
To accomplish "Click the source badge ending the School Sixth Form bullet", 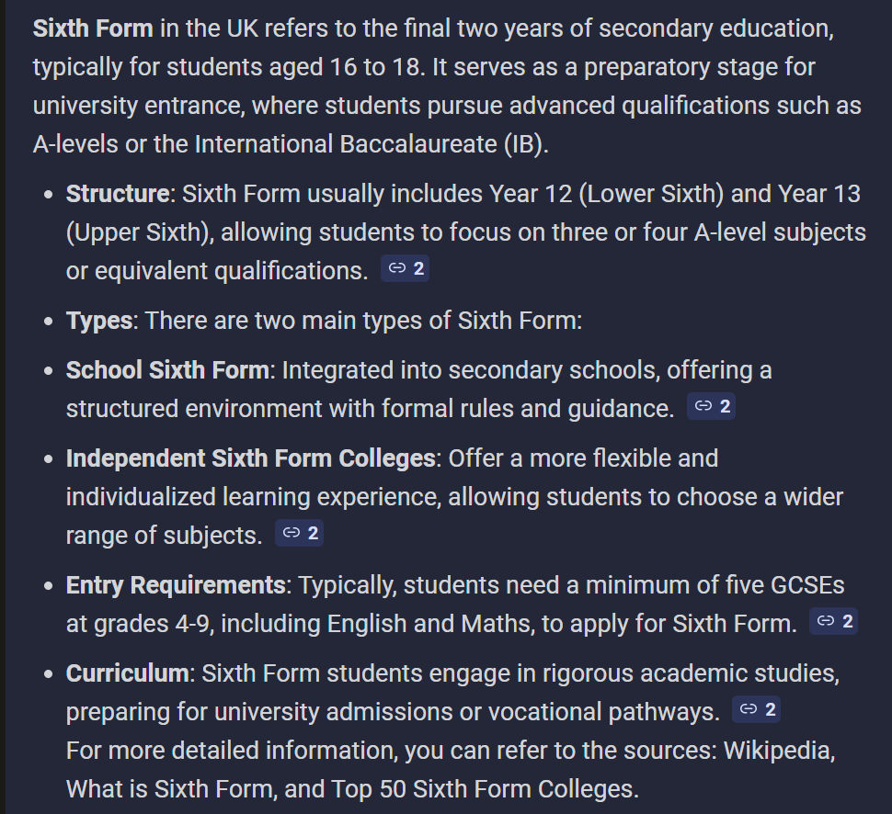I will 711,406.
